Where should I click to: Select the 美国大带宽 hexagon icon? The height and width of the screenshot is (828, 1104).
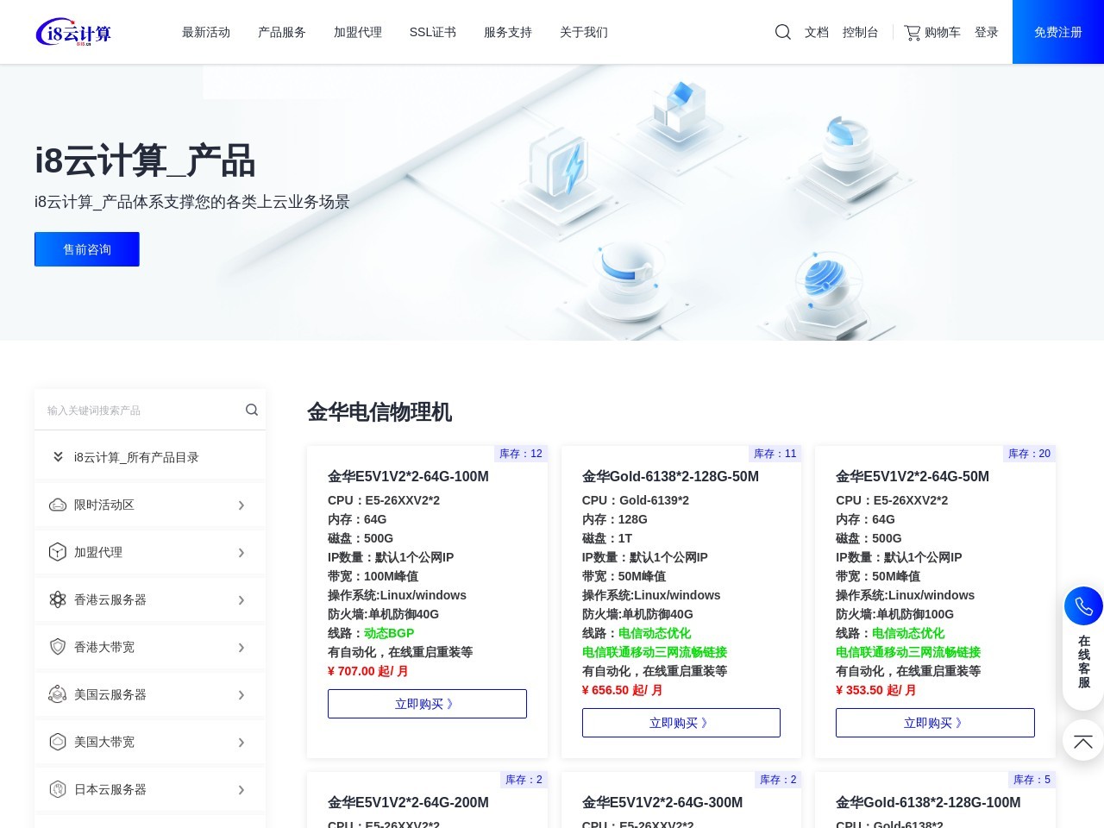pyautogui.click(x=57, y=742)
